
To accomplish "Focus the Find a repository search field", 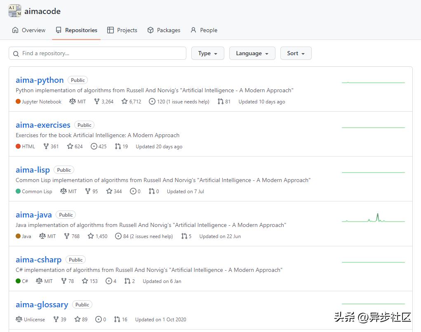I will coord(97,54).
